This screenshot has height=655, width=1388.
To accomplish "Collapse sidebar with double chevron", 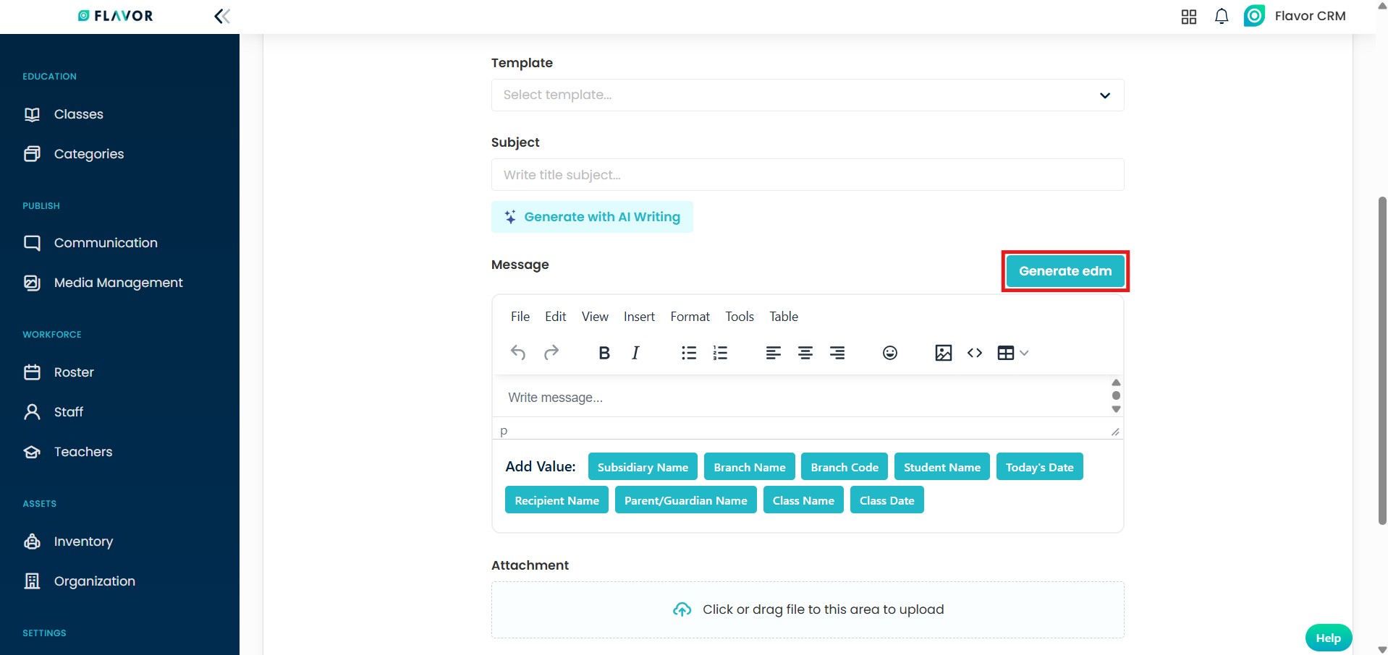I will pyautogui.click(x=222, y=17).
